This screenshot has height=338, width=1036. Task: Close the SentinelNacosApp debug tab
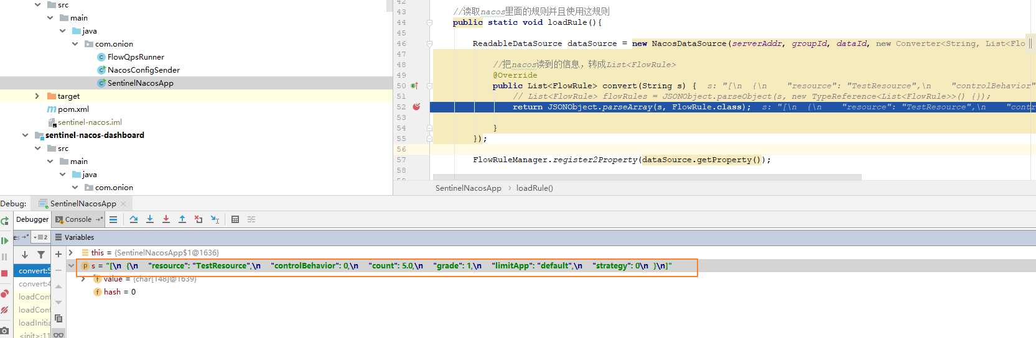point(123,203)
